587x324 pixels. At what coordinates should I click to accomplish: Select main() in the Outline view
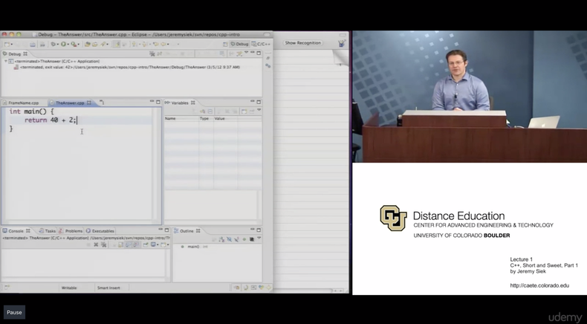pyautogui.click(x=193, y=246)
